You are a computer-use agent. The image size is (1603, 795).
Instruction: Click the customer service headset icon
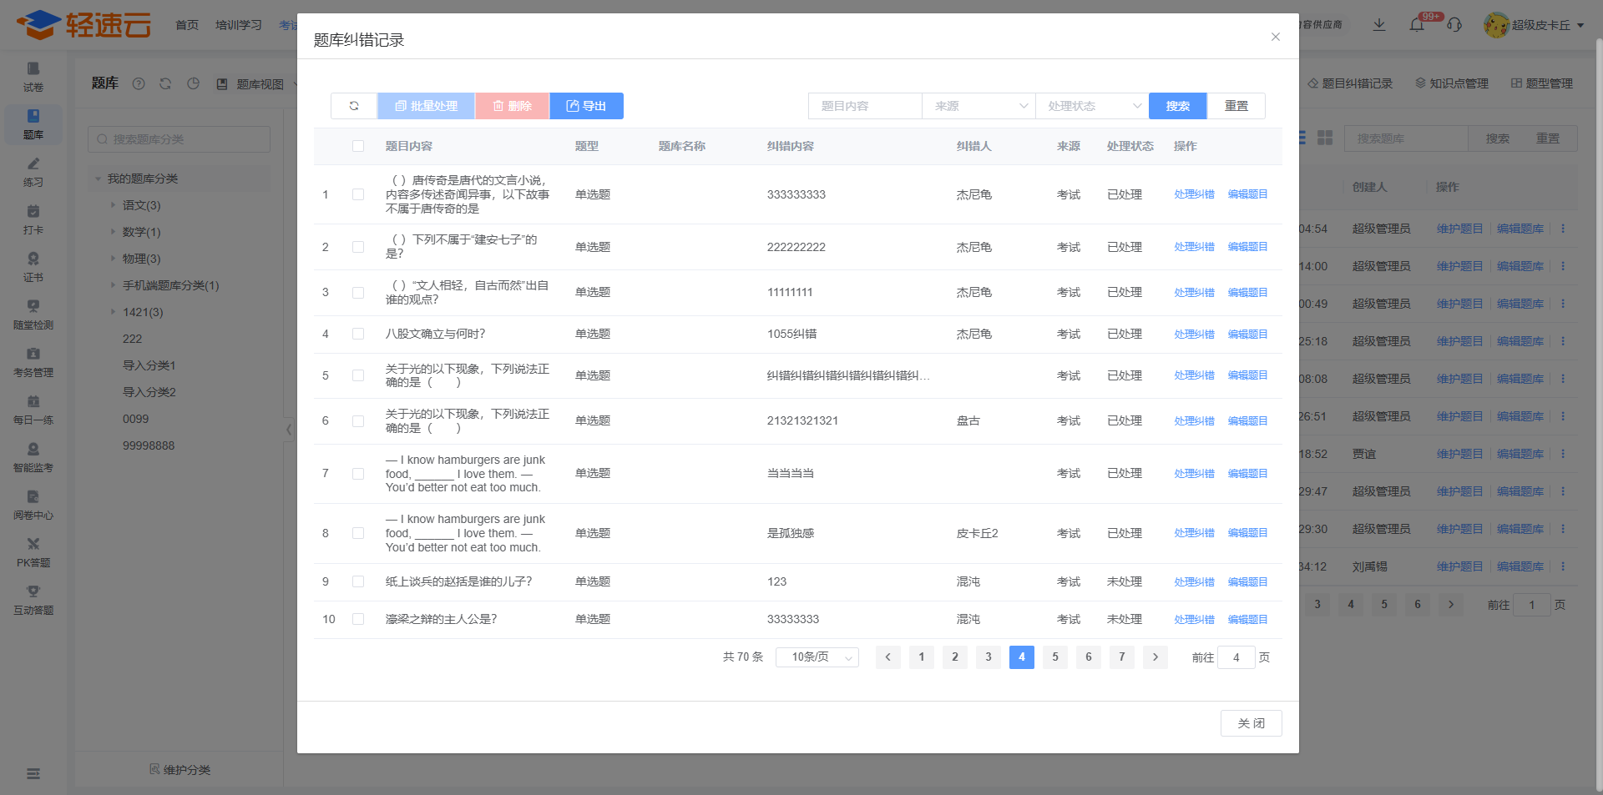click(1454, 25)
